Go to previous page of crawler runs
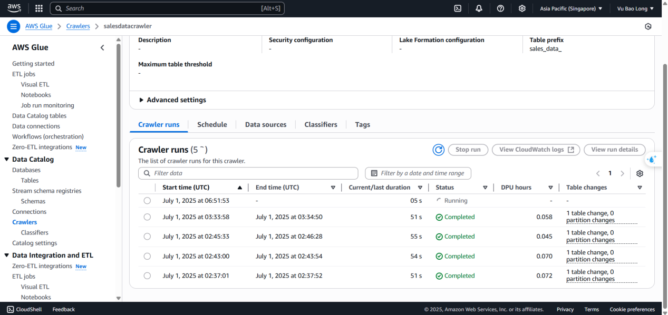The width and height of the screenshot is (668, 315). click(598, 173)
